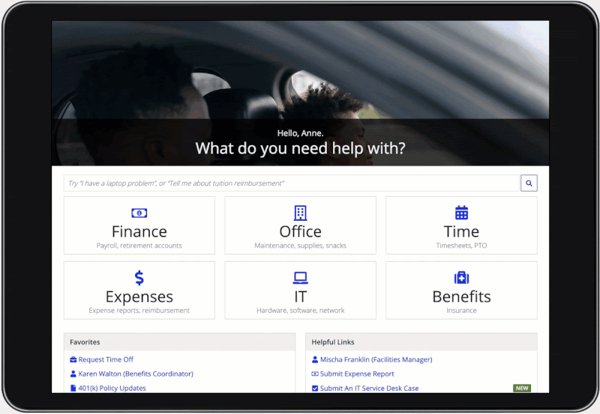This screenshot has width=600, height=414.
Task: Click the 'Timesheets, PTO' text
Action: point(461,246)
